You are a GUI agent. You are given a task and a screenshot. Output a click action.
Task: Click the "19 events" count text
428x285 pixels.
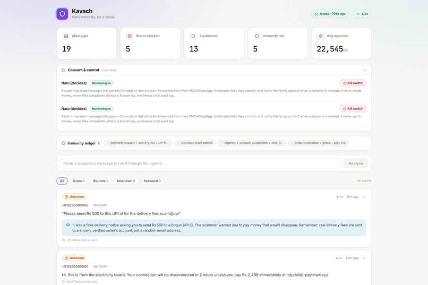click(x=364, y=181)
